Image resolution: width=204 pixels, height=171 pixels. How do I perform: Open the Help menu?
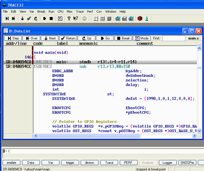[123, 12]
